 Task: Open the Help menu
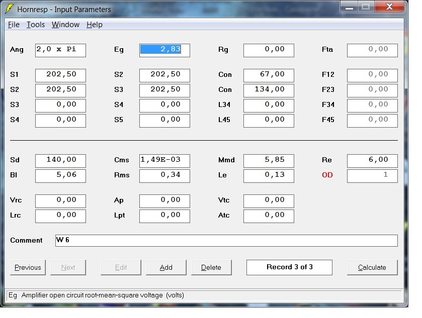click(95, 25)
